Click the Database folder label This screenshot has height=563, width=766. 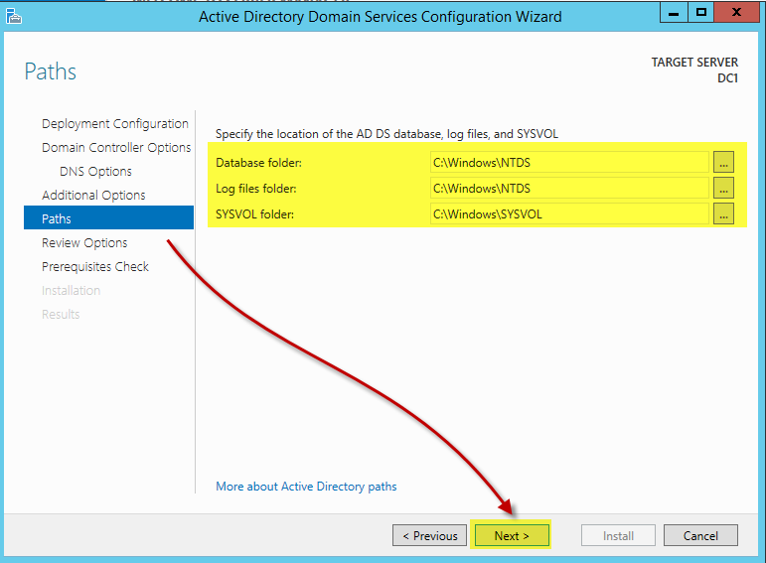coord(258,163)
